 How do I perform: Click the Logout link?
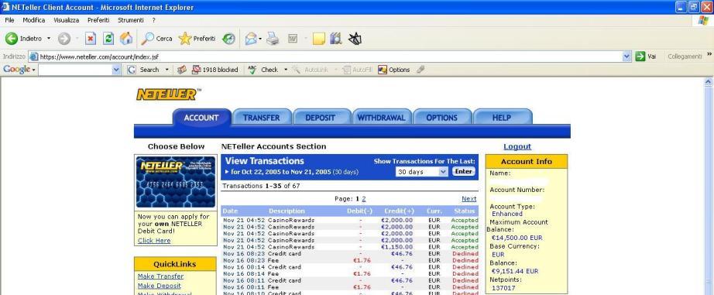[x=517, y=146]
